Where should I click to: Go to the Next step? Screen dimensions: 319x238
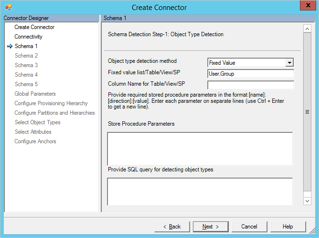pyautogui.click(x=211, y=227)
